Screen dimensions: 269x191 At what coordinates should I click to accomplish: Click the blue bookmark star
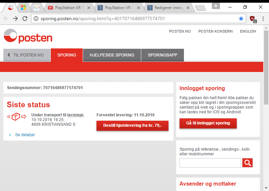241,18
